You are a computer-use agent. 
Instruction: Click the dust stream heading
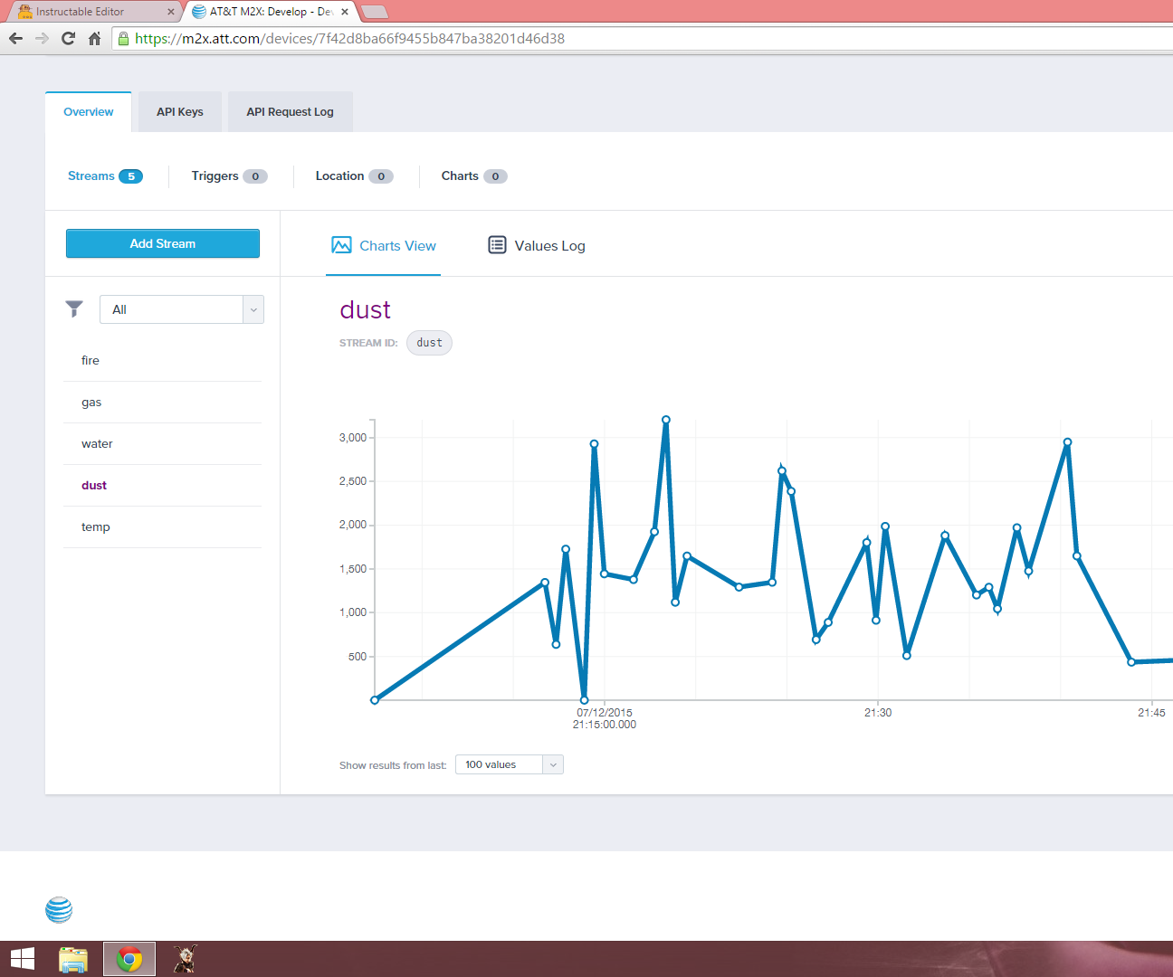(x=366, y=310)
